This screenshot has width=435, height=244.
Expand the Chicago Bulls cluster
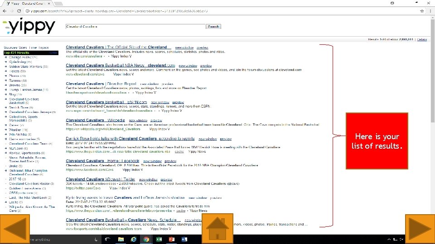tap(6, 57)
